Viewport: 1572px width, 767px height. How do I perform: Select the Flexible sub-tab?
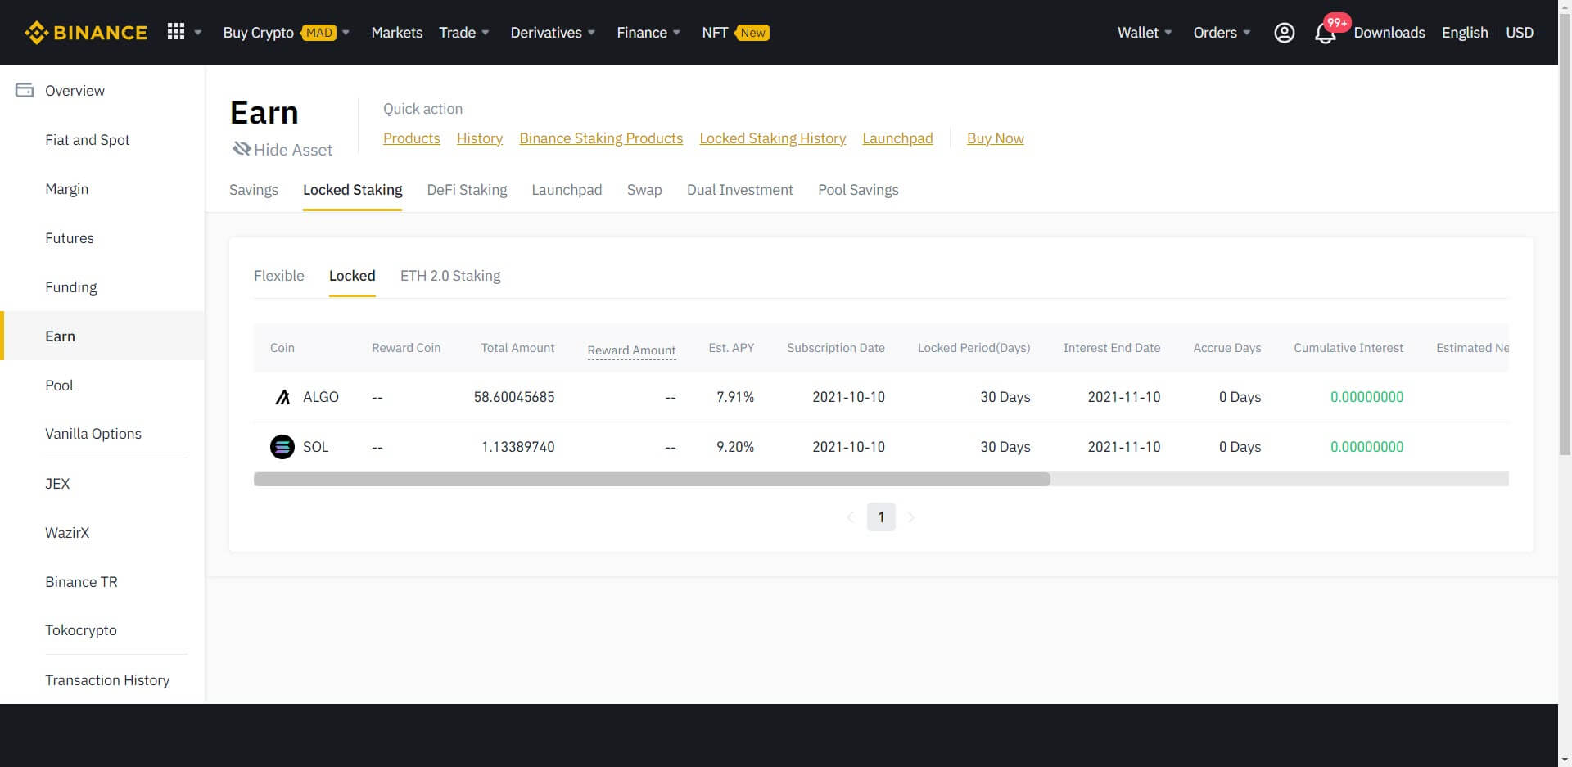point(279,276)
